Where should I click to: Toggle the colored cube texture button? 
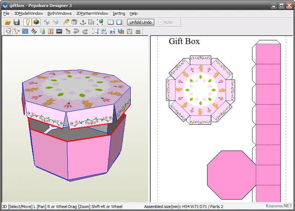[x=36, y=22]
